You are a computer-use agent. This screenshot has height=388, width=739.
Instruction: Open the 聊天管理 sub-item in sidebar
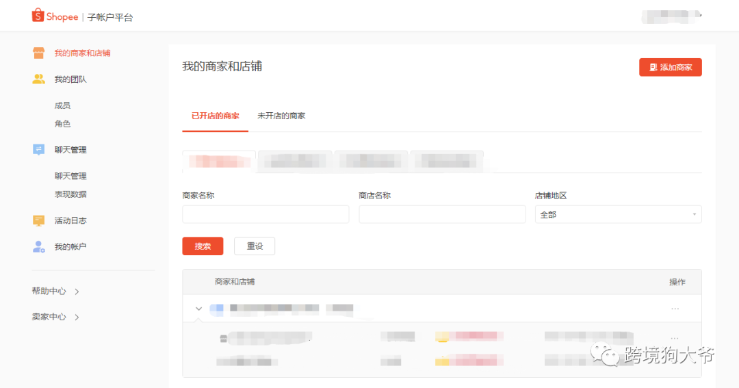pos(70,176)
